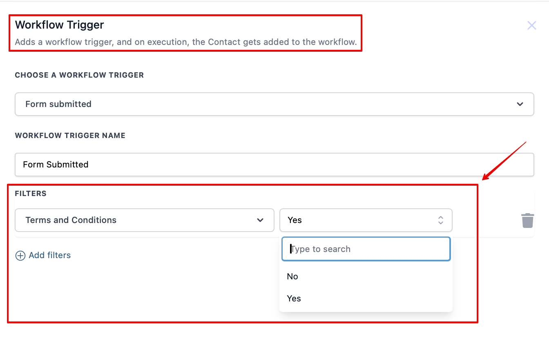The height and width of the screenshot is (339, 549).
Task: Click the up-down arrows on the Yes selector
Action: [x=441, y=220]
